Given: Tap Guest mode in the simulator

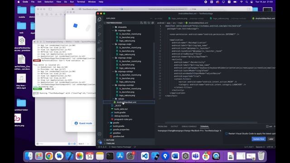Looking at the screenshot, I should click(83, 123).
